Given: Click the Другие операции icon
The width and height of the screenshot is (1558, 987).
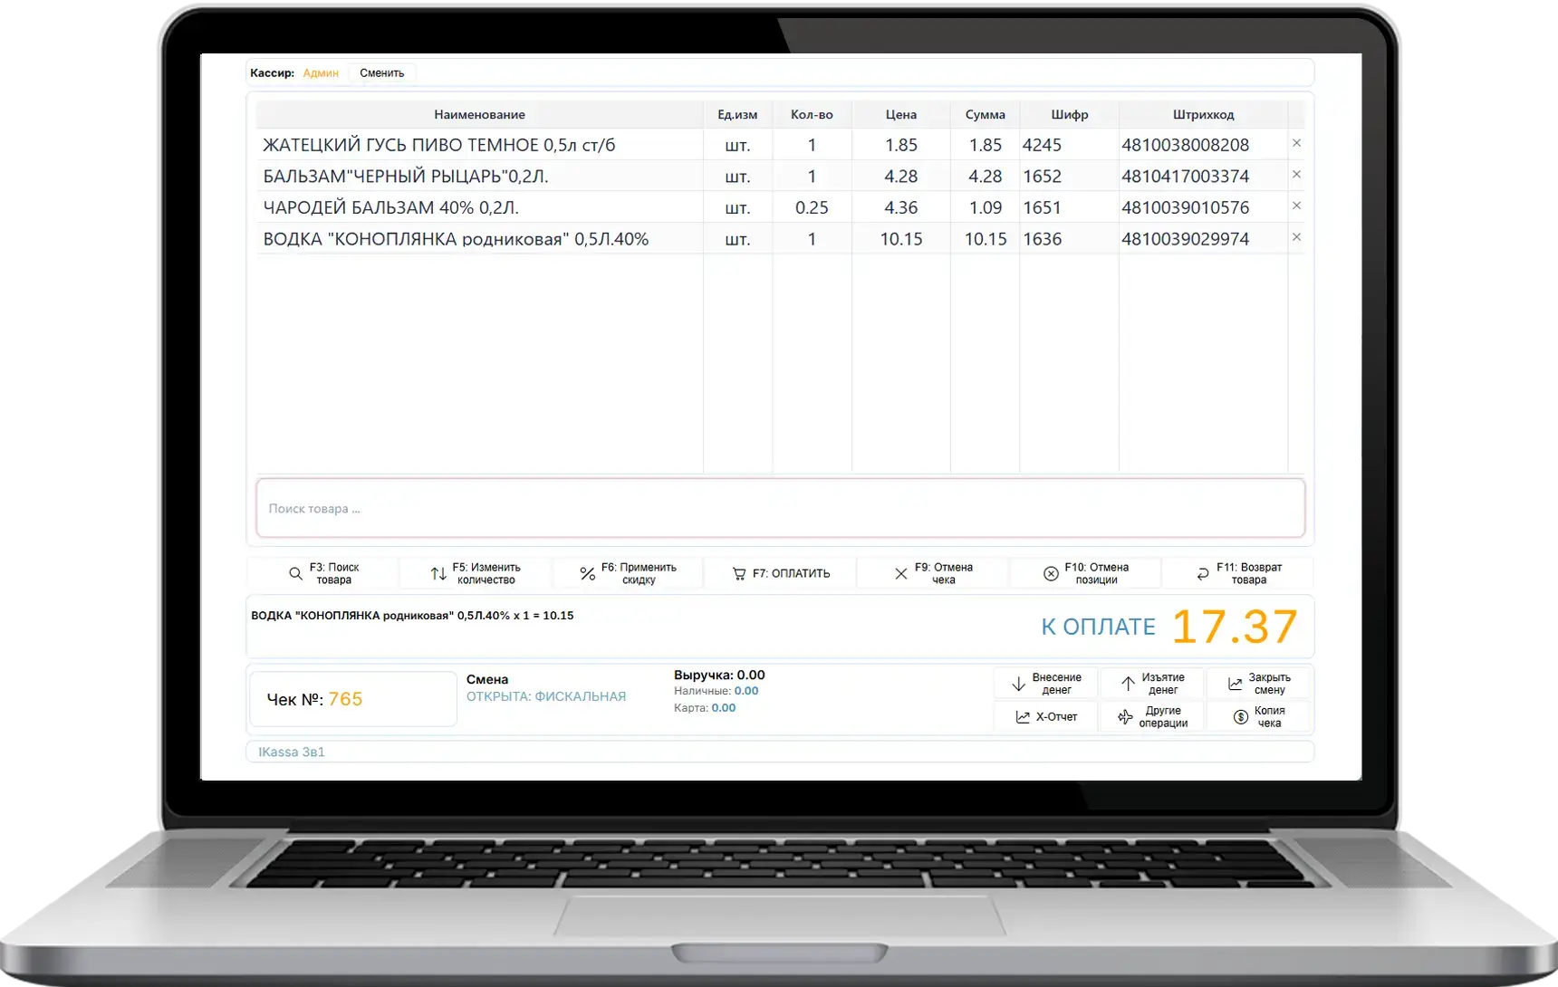Looking at the screenshot, I should (x=1126, y=716).
